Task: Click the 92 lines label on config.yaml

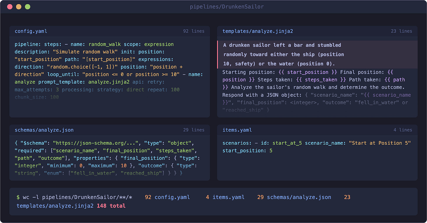Action: [x=194, y=31]
